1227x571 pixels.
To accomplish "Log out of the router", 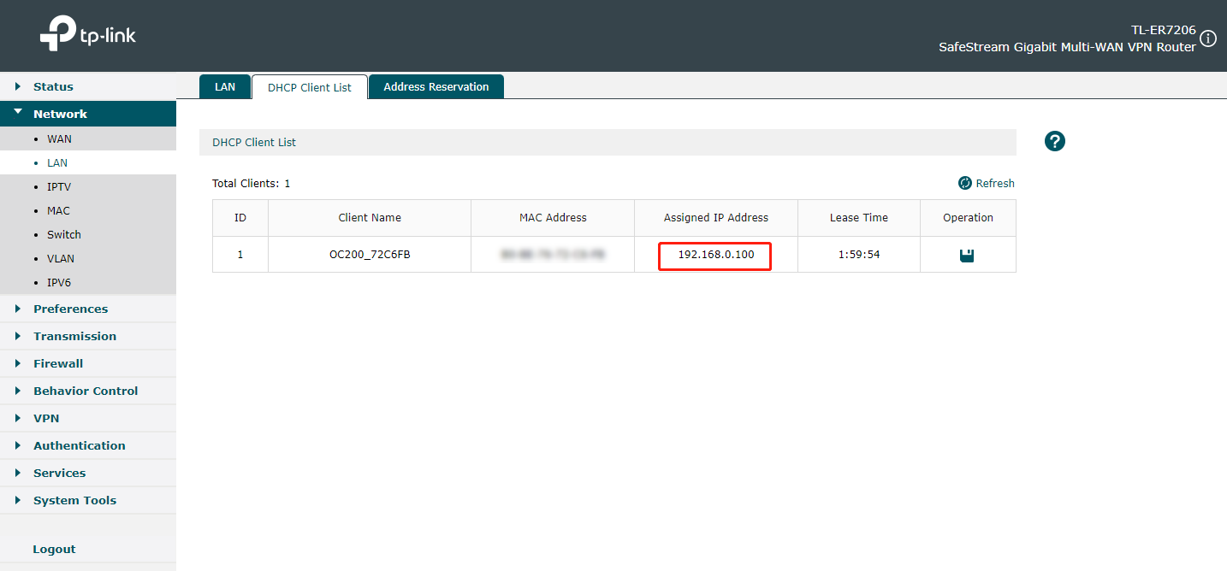I will [54, 549].
